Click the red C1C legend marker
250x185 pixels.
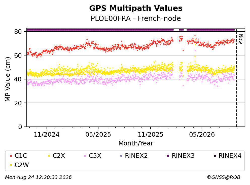[11, 156]
